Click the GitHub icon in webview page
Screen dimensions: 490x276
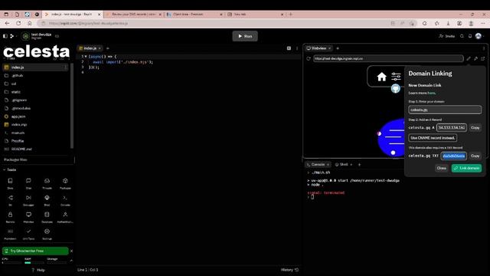click(x=396, y=89)
